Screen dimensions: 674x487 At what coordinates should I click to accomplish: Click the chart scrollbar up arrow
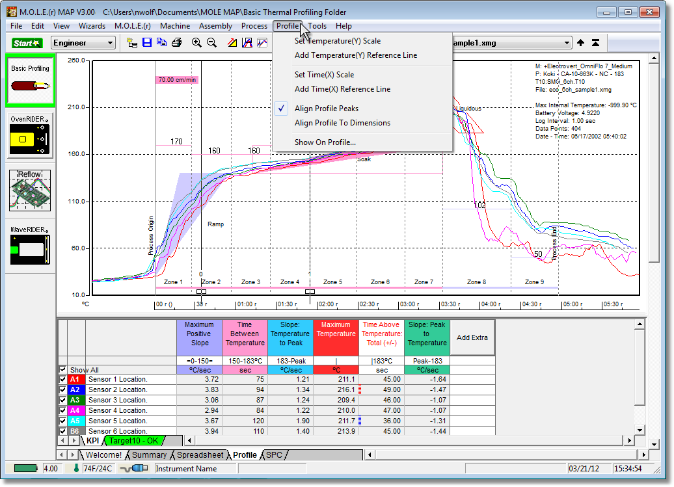click(x=653, y=58)
